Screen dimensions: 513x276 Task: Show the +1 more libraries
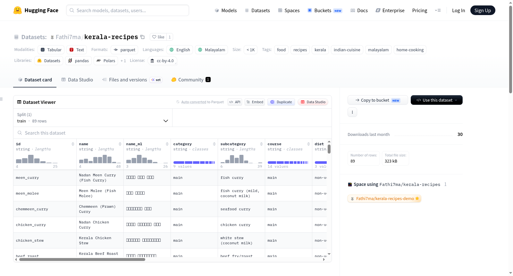123,61
